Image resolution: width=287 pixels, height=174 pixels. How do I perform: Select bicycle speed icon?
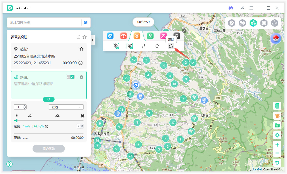30,116
